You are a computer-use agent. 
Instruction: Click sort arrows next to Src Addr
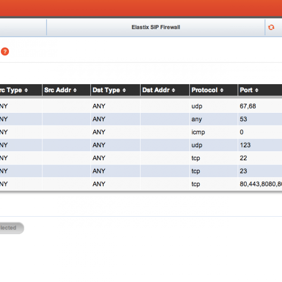[74, 90]
